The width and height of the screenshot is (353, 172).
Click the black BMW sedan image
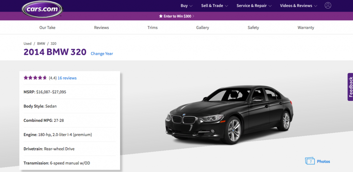click(229, 114)
